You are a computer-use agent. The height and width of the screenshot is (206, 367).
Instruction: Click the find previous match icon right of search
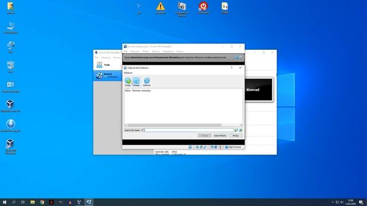(241, 130)
